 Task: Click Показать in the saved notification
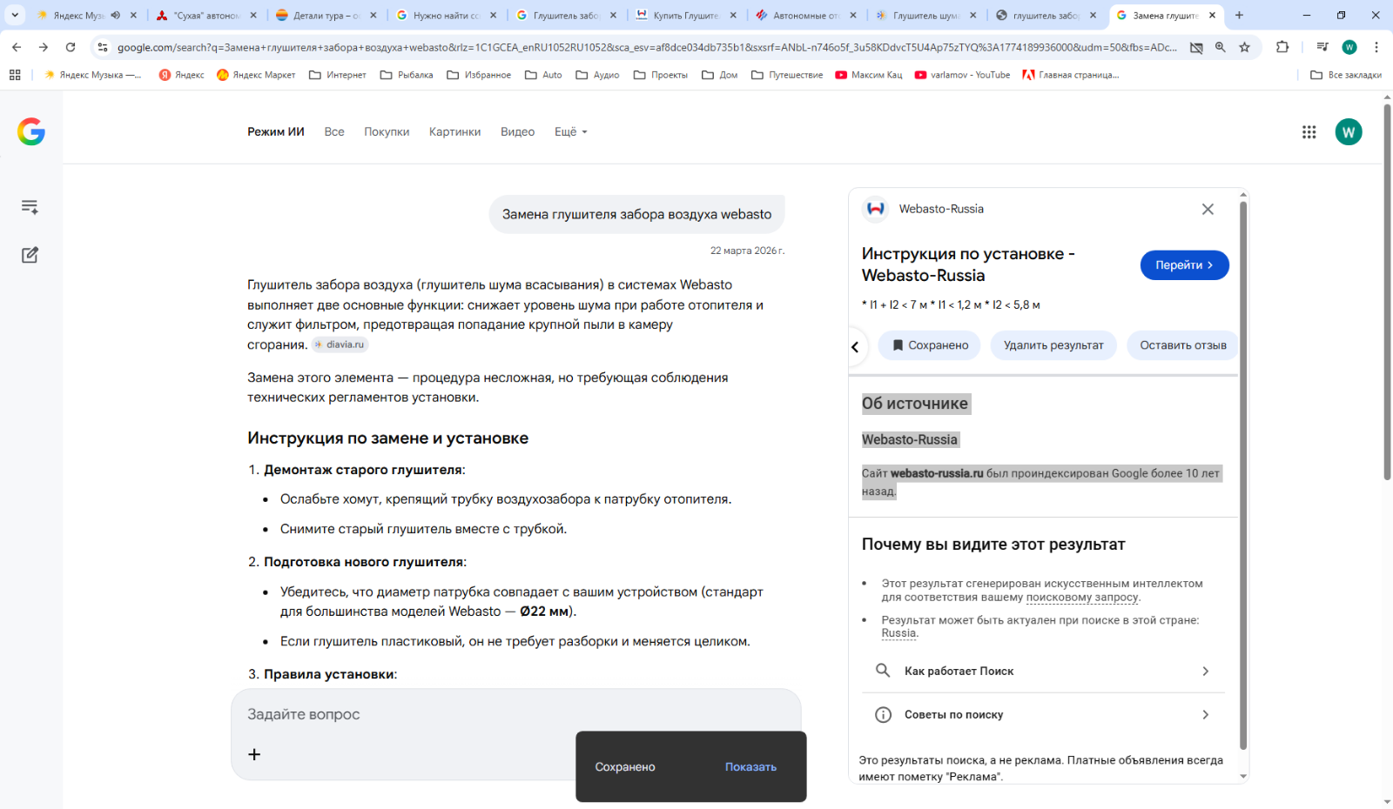pyautogui.click(x=750, y=766)
